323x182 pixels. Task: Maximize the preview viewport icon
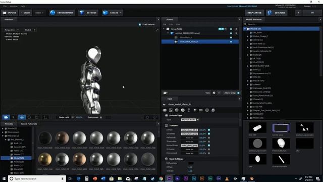[157, 30]
